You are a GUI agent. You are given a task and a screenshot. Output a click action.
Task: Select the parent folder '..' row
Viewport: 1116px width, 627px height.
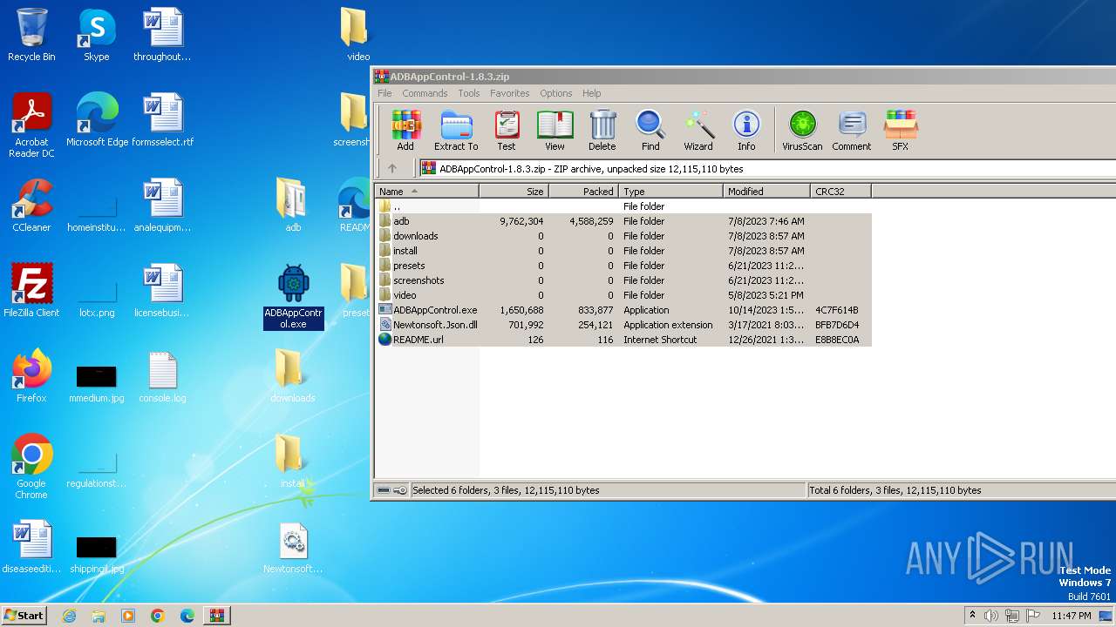[623, 206]
